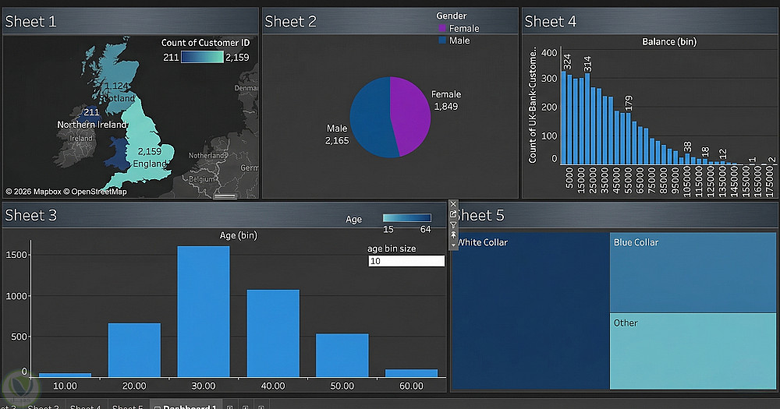Click the Age (bin) axis title
The height and width of the screenshot is (409, 780).
tap(238, 235)
